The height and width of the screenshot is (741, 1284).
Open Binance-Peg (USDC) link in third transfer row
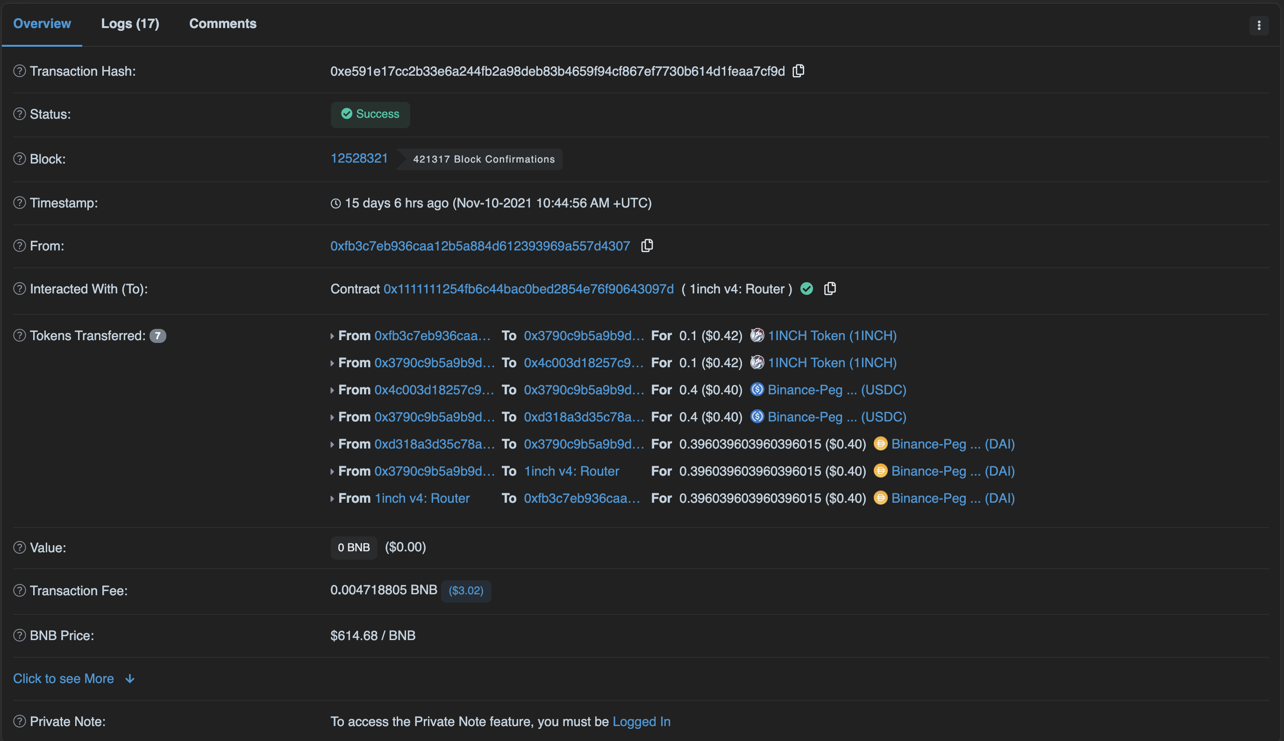click(x=837, y=389)
